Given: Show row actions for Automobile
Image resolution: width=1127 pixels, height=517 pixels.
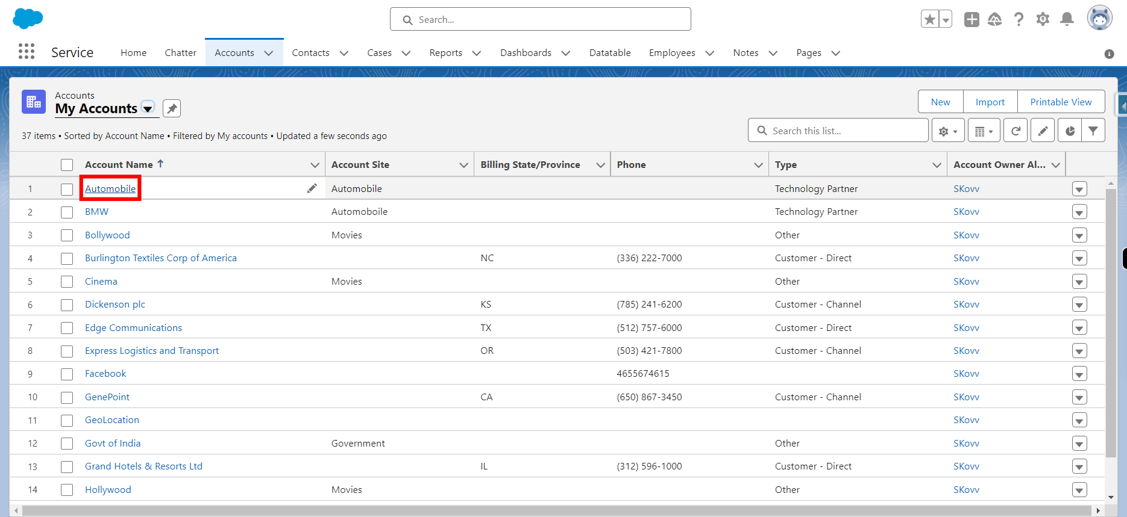Looking at the screenshot, I should [1079, 189].
